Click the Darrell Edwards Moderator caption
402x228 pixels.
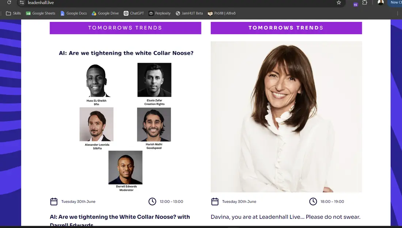[x=126, y=188]
